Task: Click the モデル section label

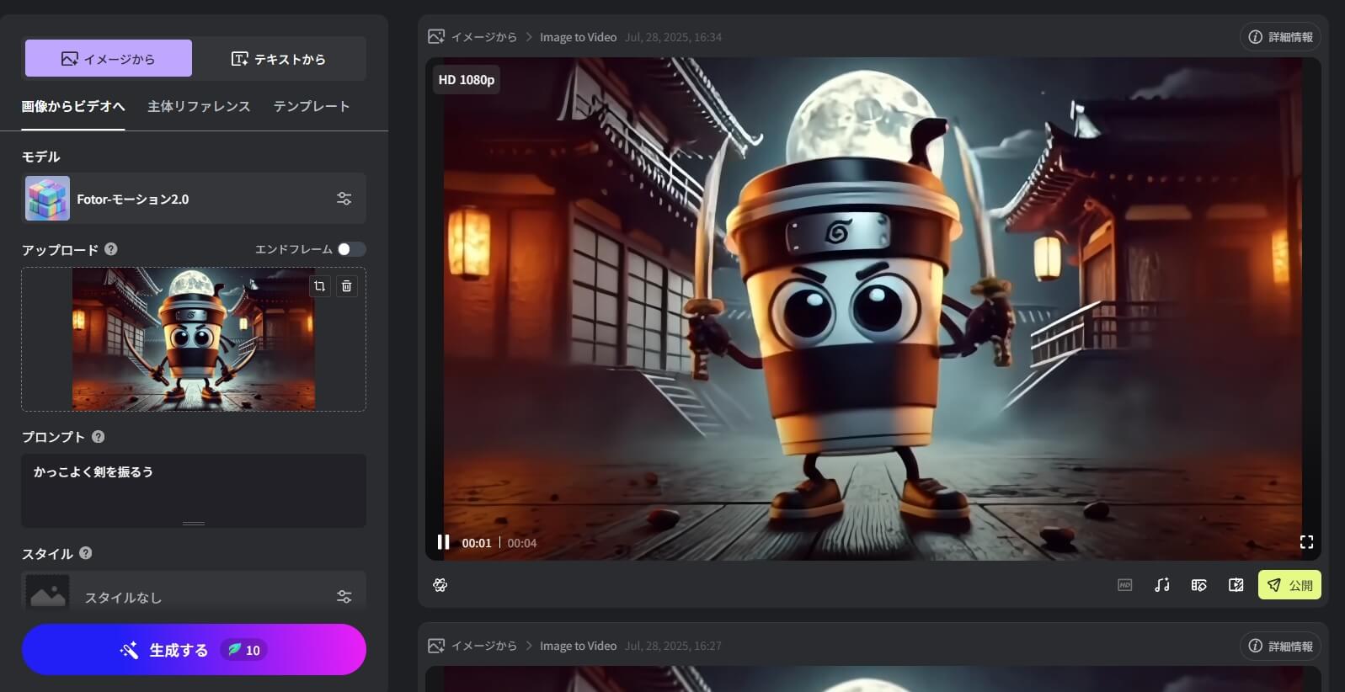Action: [40, 157]
